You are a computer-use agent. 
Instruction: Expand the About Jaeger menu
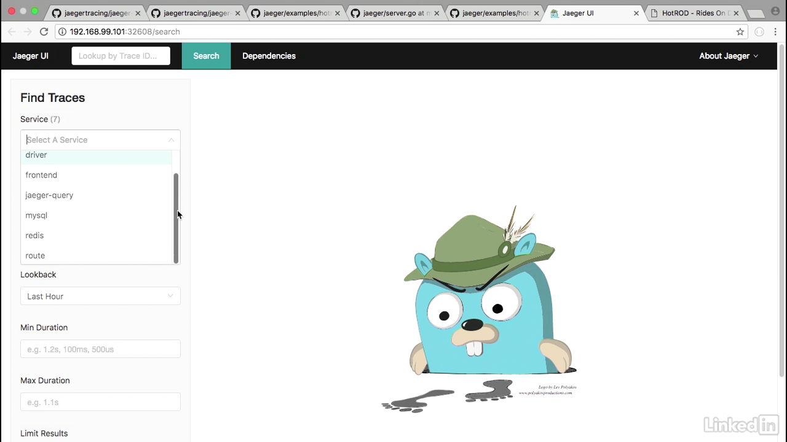tap(729, 56)
